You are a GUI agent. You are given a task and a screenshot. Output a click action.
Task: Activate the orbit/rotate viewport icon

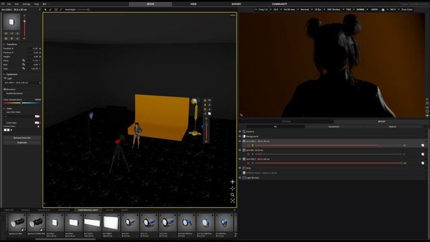[x=232, y=188]
